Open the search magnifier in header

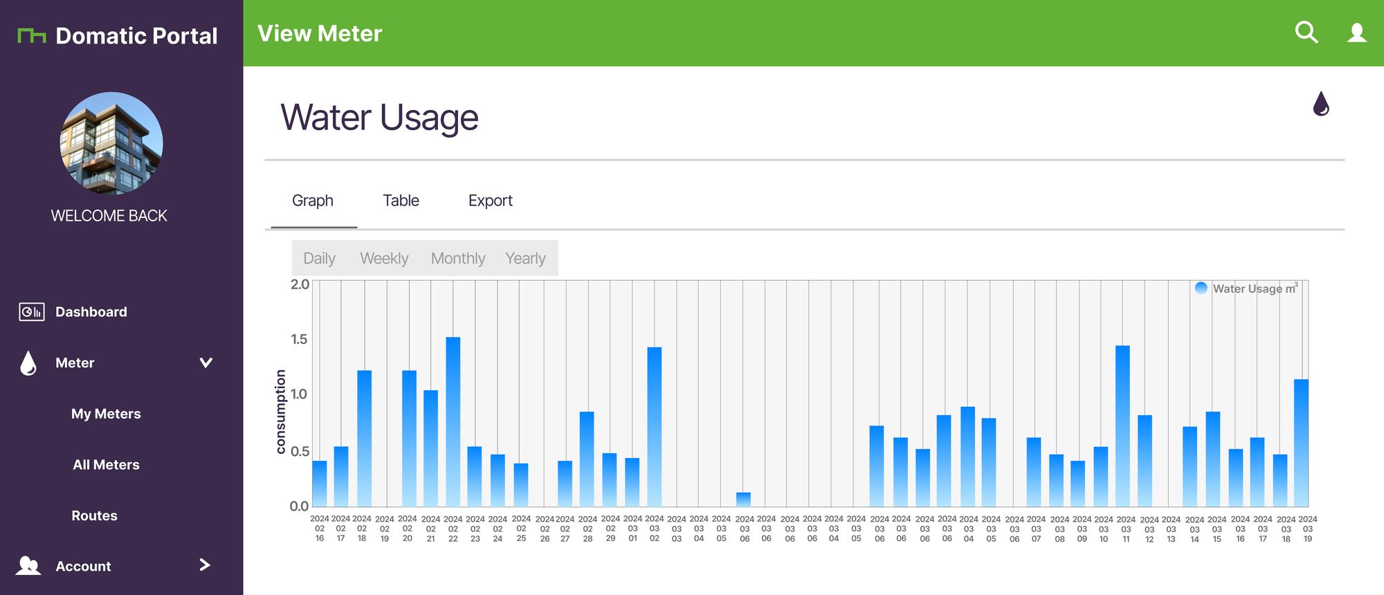pyautogui.click(x=1306, y=33)
